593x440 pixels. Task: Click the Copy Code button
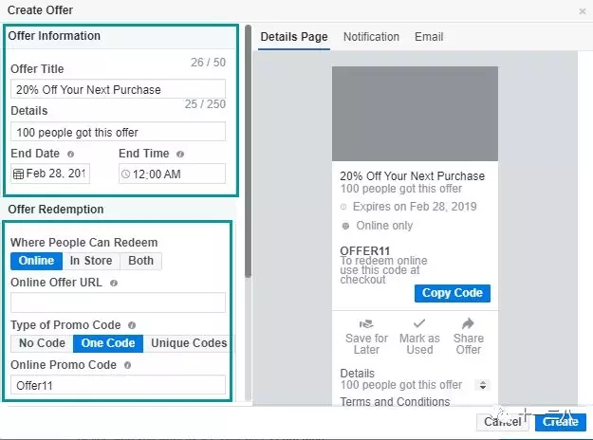click(x=453, y=293)
